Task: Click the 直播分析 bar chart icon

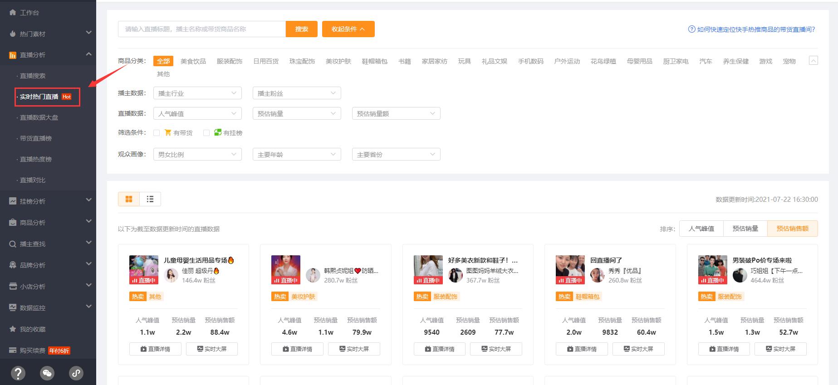Action: click(13, 55)
